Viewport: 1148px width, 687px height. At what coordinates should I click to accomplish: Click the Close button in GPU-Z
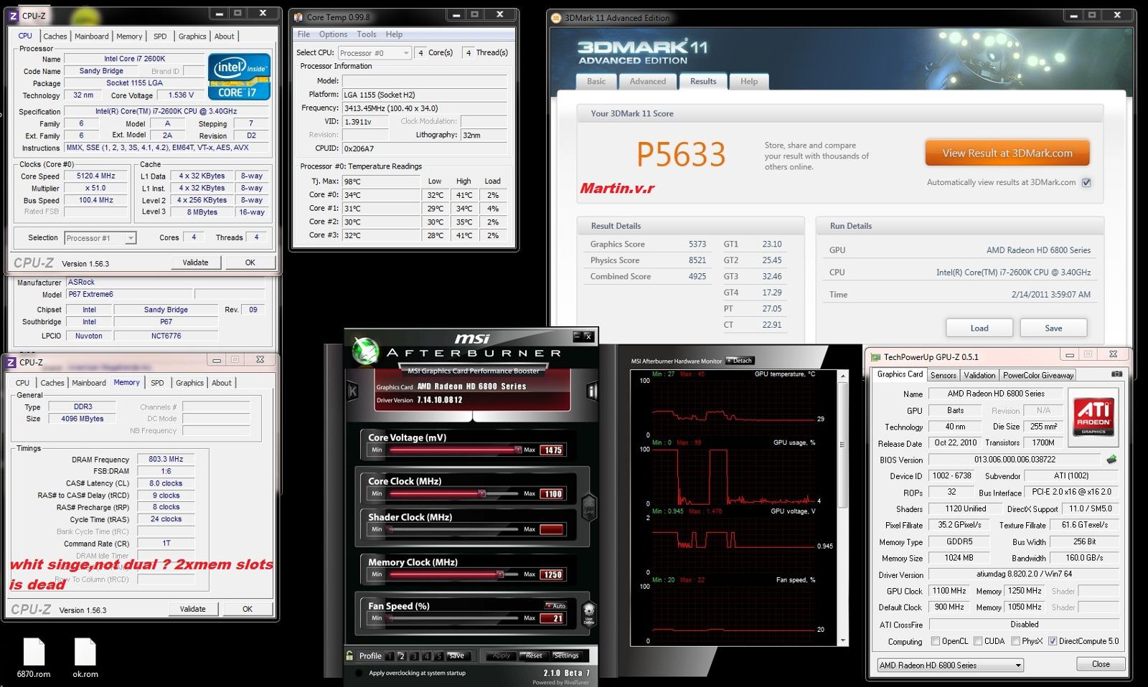1101,664
